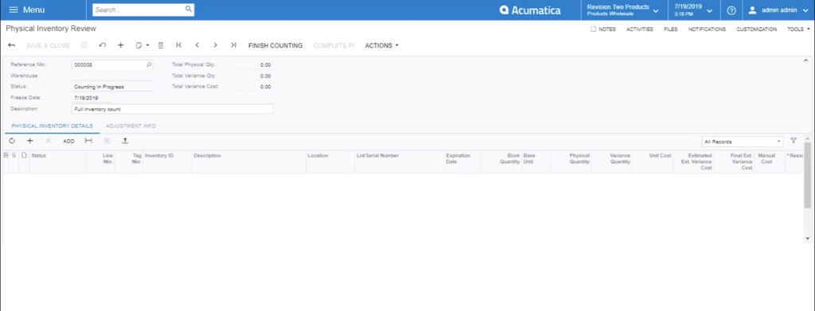Go to first record icon
Image resolution: width=815 pixels, height=311 pixels.
[179, 45]
